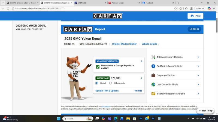Open a new browser tab

click(178, 3)
